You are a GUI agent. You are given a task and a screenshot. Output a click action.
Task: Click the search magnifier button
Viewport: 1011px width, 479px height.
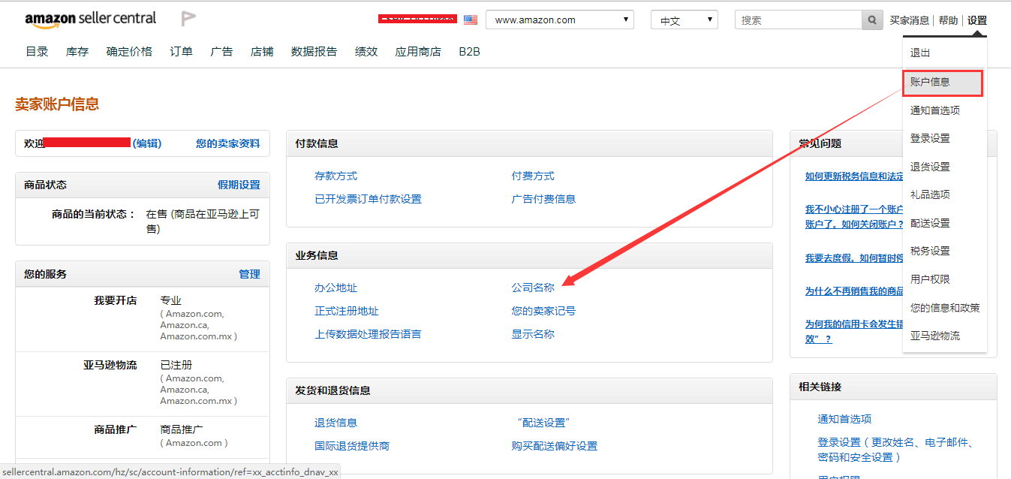871,20
